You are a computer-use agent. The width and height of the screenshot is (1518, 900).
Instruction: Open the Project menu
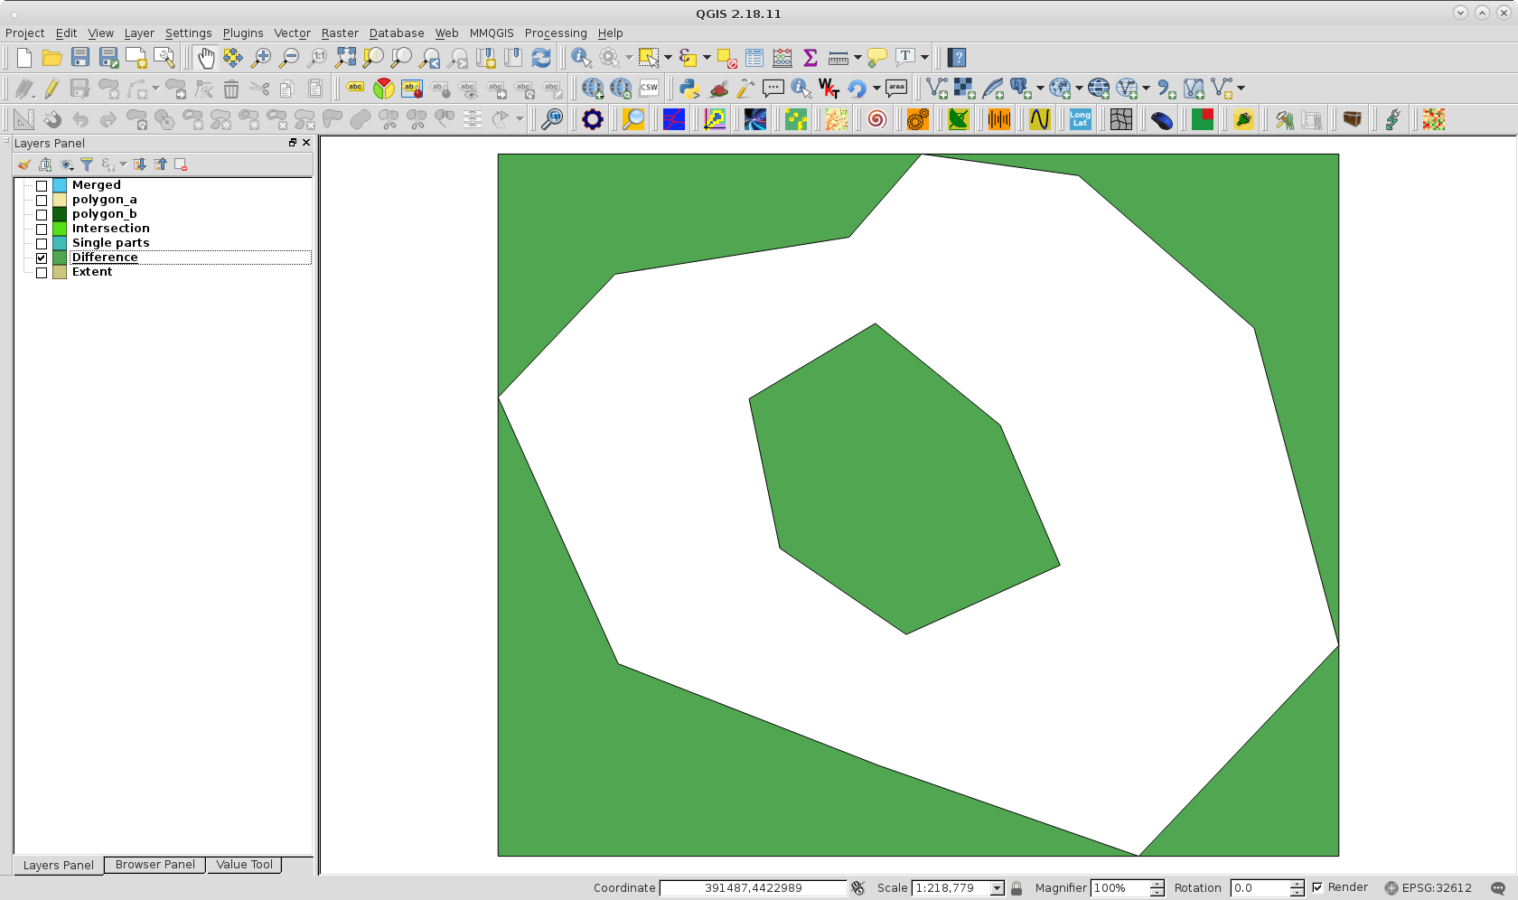click(24, 33)
